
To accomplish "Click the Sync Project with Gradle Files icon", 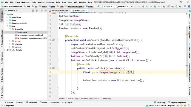I will pyautogui.click(x=172, y=7).
